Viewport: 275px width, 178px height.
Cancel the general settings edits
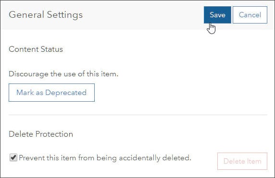pos(250,15)
